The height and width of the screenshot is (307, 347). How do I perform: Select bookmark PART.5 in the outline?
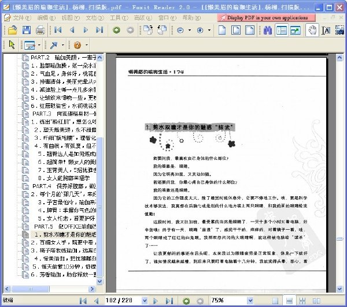[65, 226]
